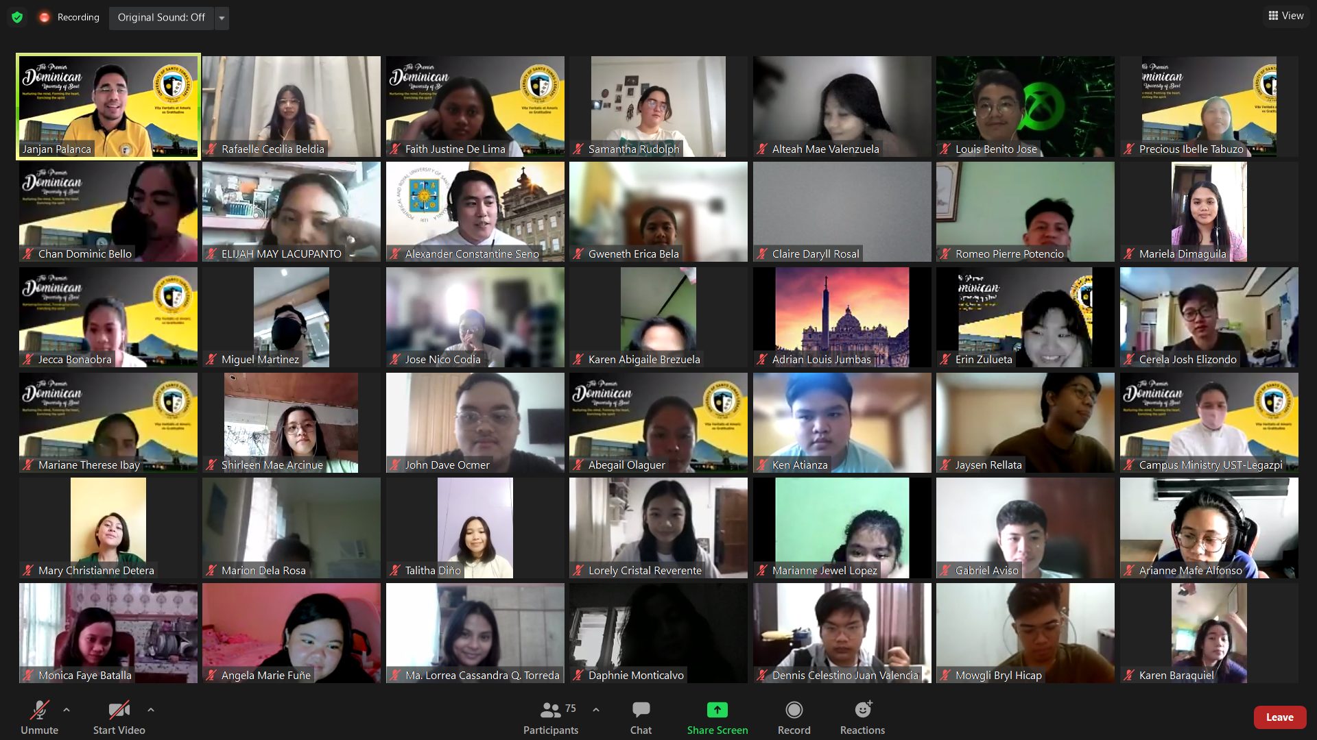Viewport: 1317px width, 740px height.
Task: Open the View layout menu
Action: pos(1285,16)
